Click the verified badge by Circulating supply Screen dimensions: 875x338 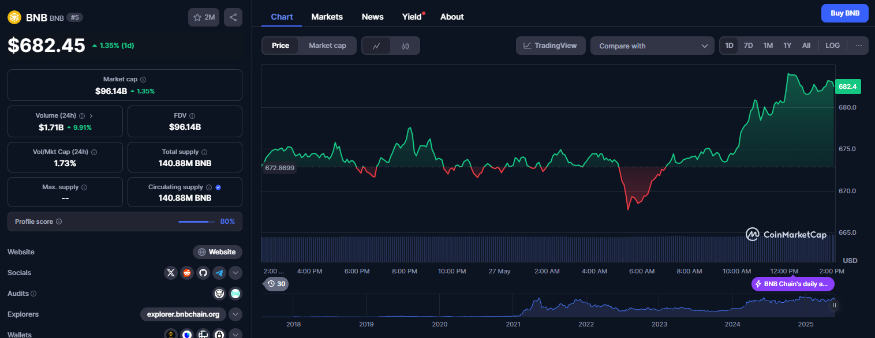(x=218, y=187)
